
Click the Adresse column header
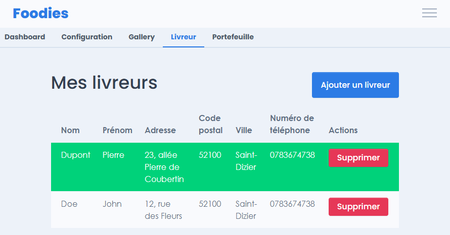160,130
